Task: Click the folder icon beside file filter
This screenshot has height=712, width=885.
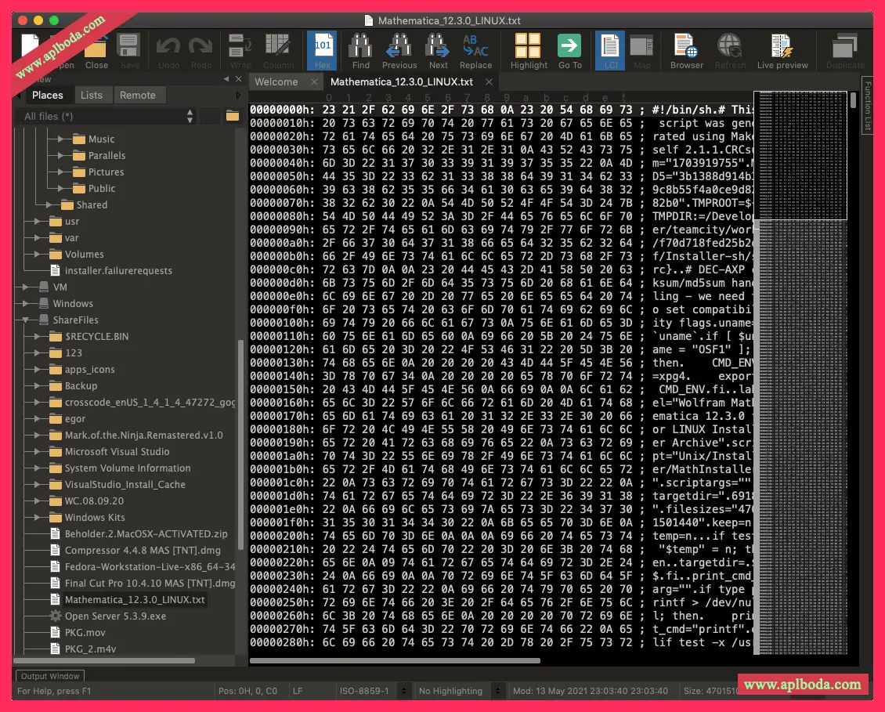Action: 232,116
